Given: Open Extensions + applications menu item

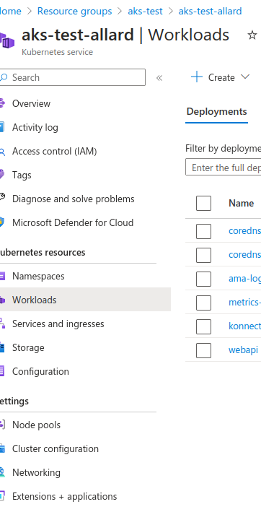Looking at the screenshot, I should pyautogui.click(x=64, y=496).
